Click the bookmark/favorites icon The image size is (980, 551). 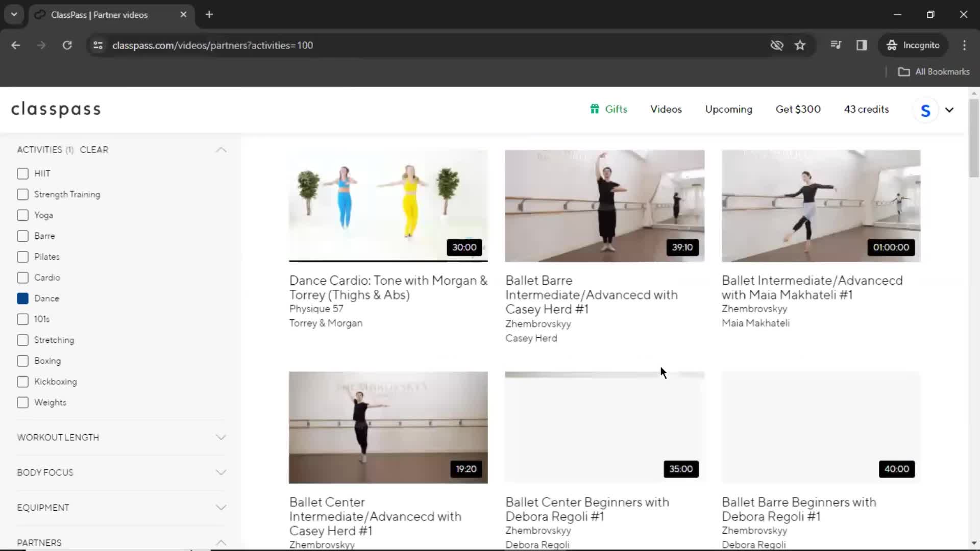[x=800, y=45]
